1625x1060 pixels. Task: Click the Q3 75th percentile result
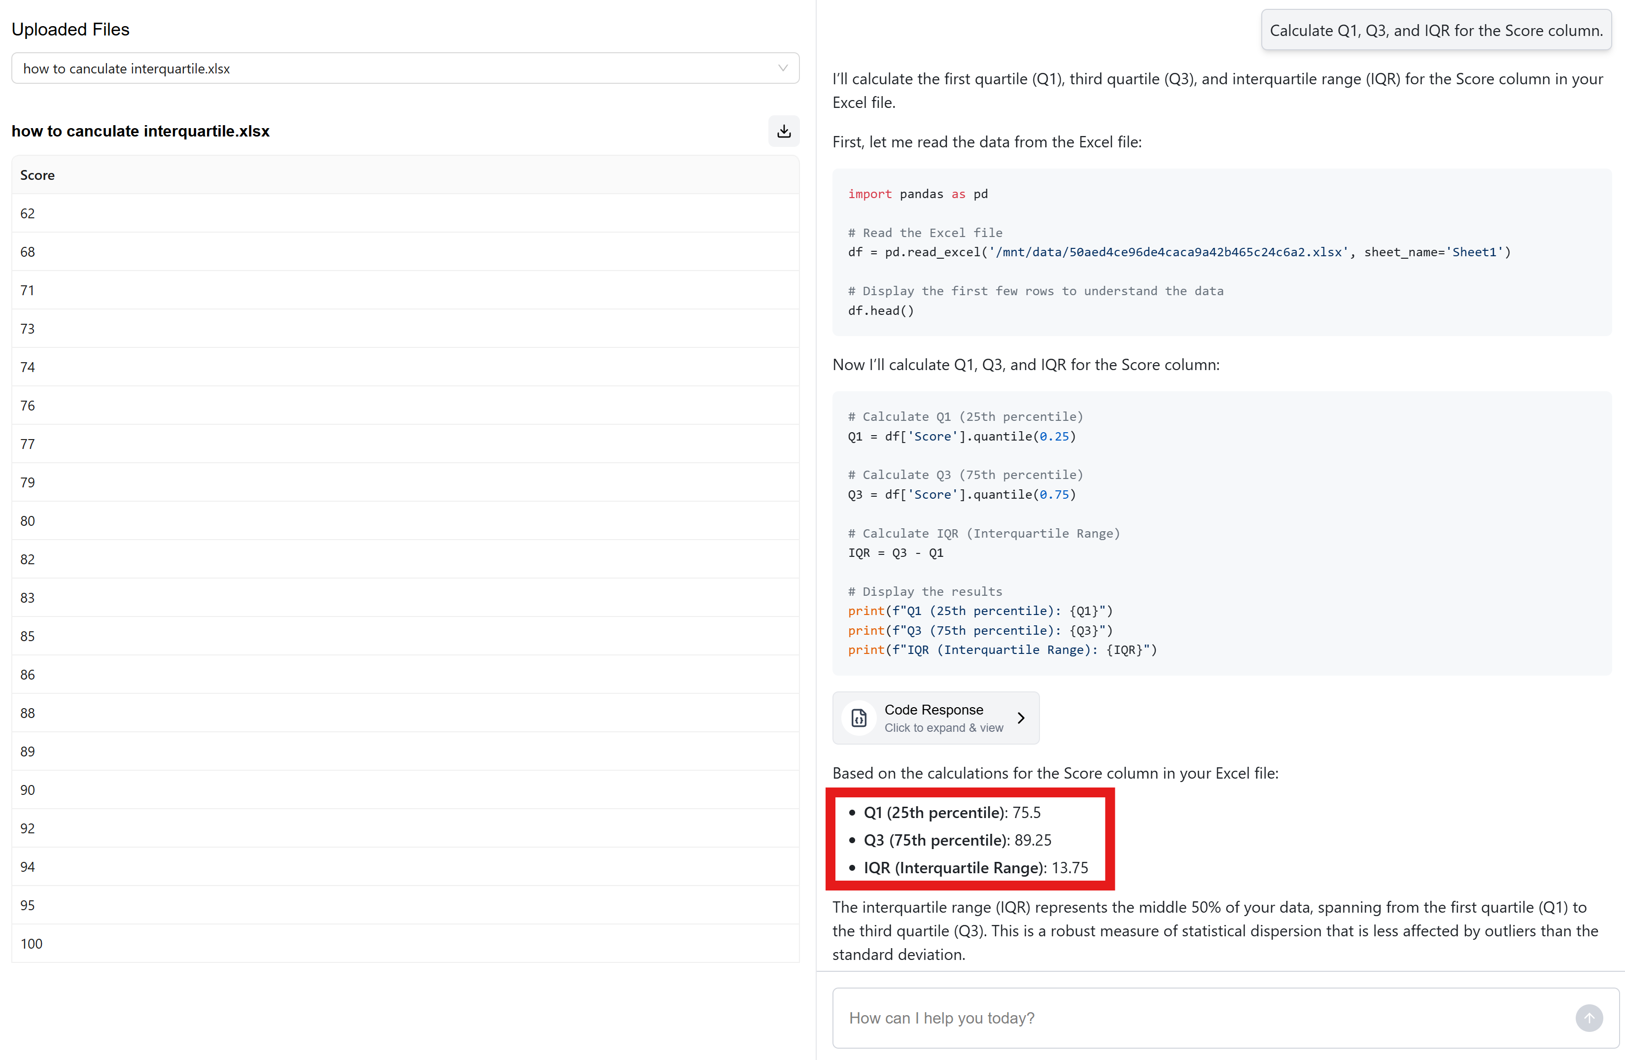tap(957, 840)
